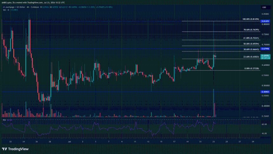This screenshot has width=273, height=154.
Task: Click the current price 0.64596 label
Action: click(x=265, y=56)
